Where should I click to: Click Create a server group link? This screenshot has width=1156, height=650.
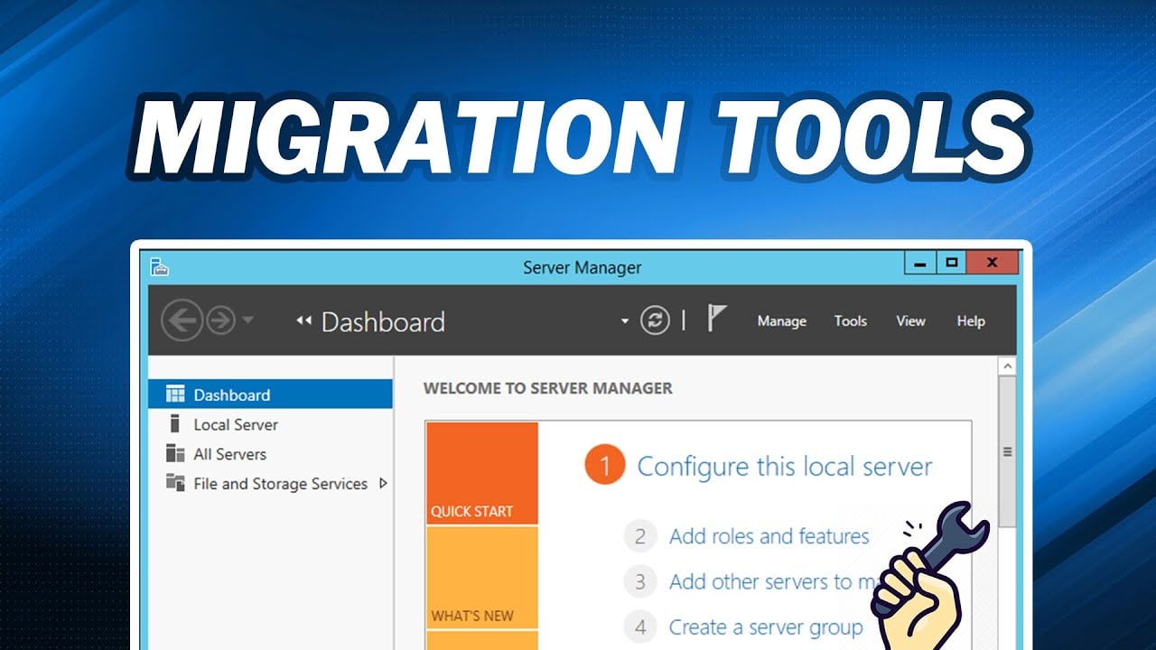coord(765,627)
